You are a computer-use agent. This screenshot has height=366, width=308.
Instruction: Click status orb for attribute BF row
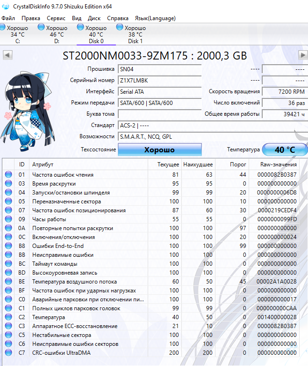8,291
